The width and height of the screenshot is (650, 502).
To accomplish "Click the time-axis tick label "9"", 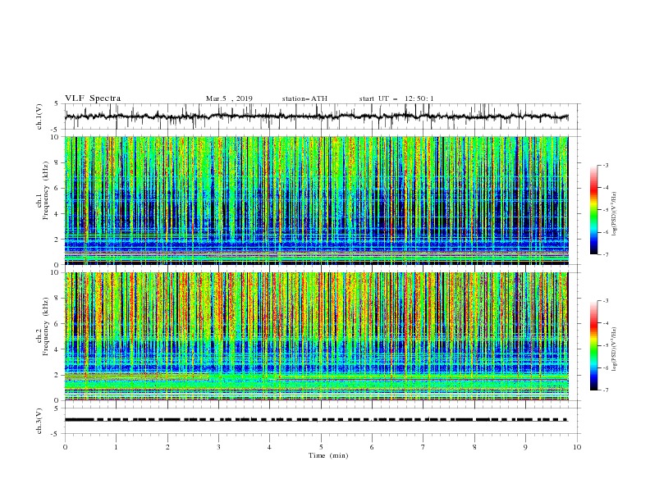I will click(525, 447).
